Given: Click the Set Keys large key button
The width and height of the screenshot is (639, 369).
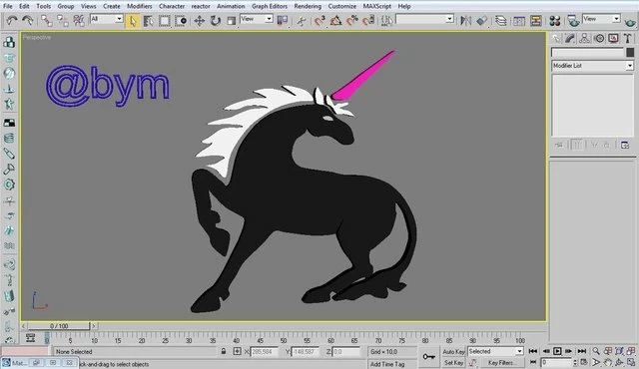Looking at the screenshot, I should 428,357.
